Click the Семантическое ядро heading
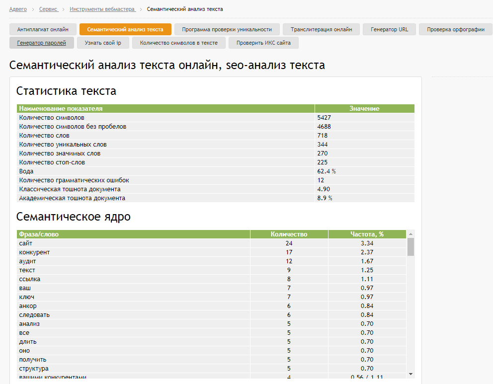 [73, 217]
